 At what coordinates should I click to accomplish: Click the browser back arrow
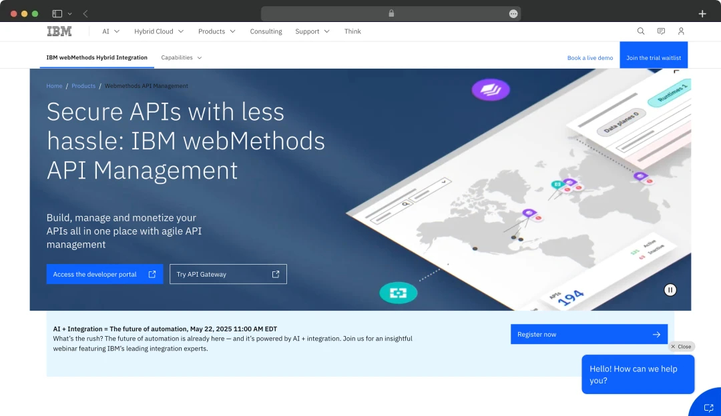85,13
